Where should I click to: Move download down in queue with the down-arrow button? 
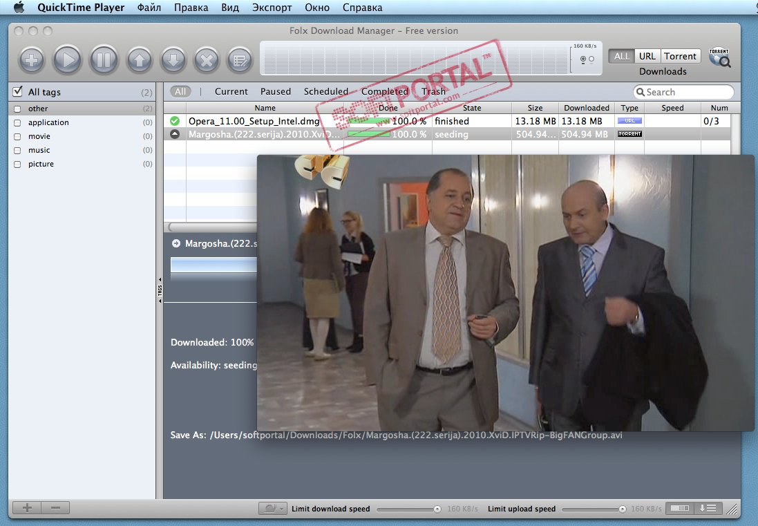[x=173, y=60]
